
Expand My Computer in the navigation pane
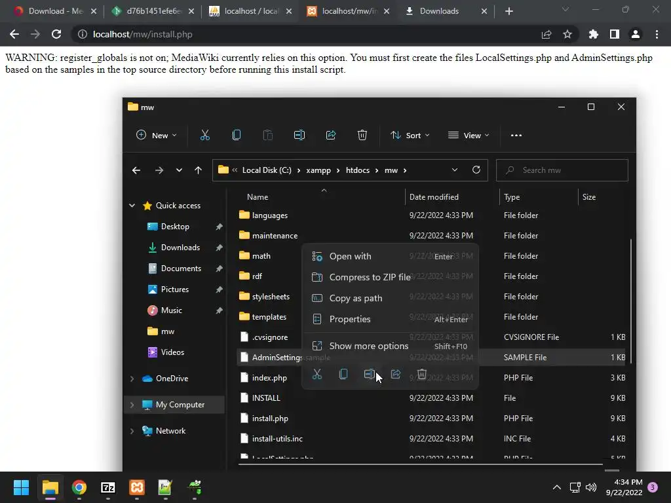[x=132, y=405]
